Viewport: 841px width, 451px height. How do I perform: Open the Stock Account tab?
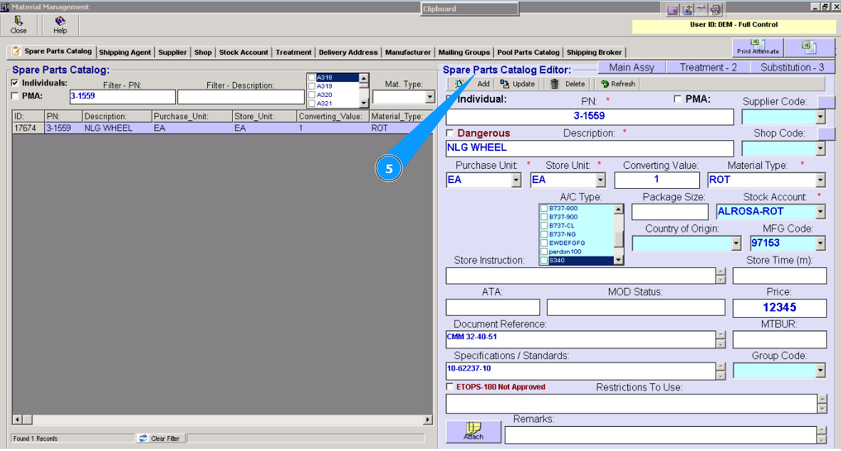(244, 52)
